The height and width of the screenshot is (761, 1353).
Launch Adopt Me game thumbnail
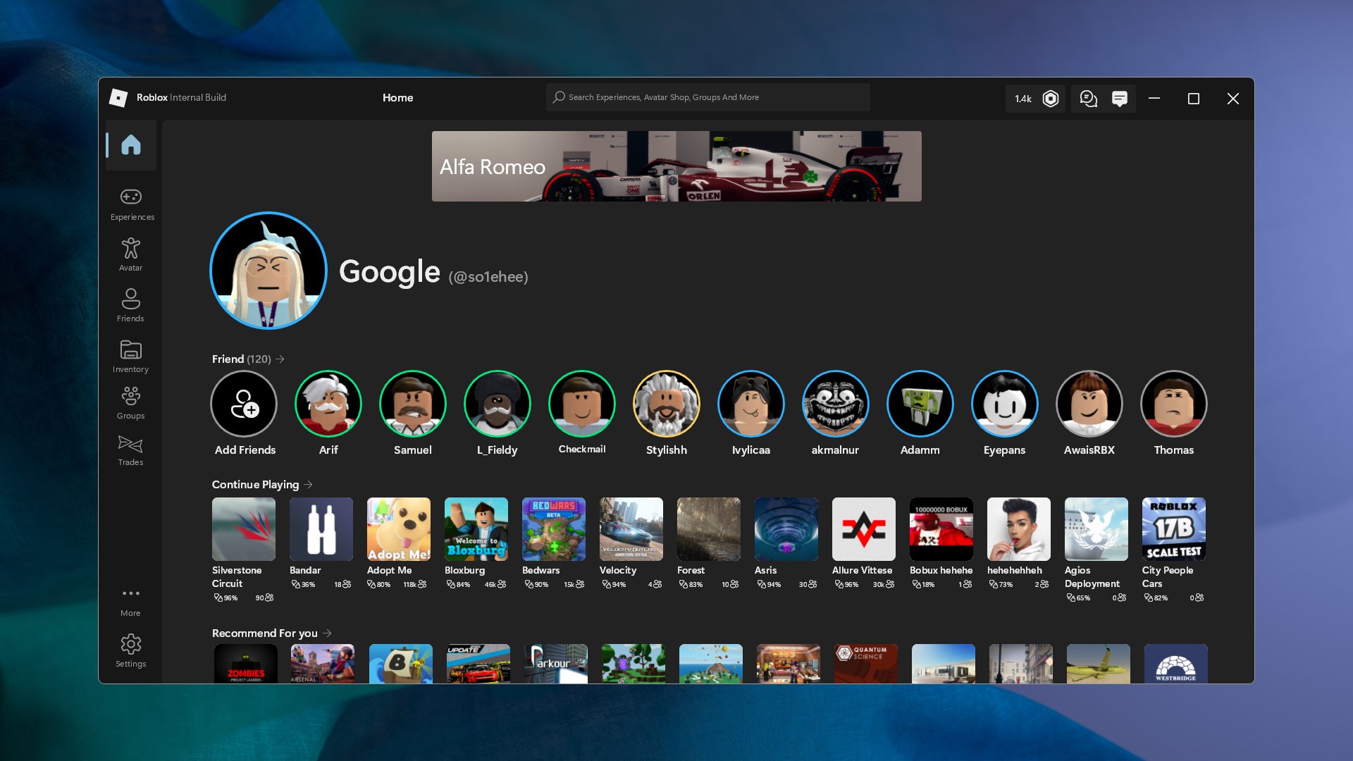pyautogui.click(x=397, y=528)
